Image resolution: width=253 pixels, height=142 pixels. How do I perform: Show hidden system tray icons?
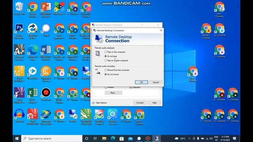(190, 138)
